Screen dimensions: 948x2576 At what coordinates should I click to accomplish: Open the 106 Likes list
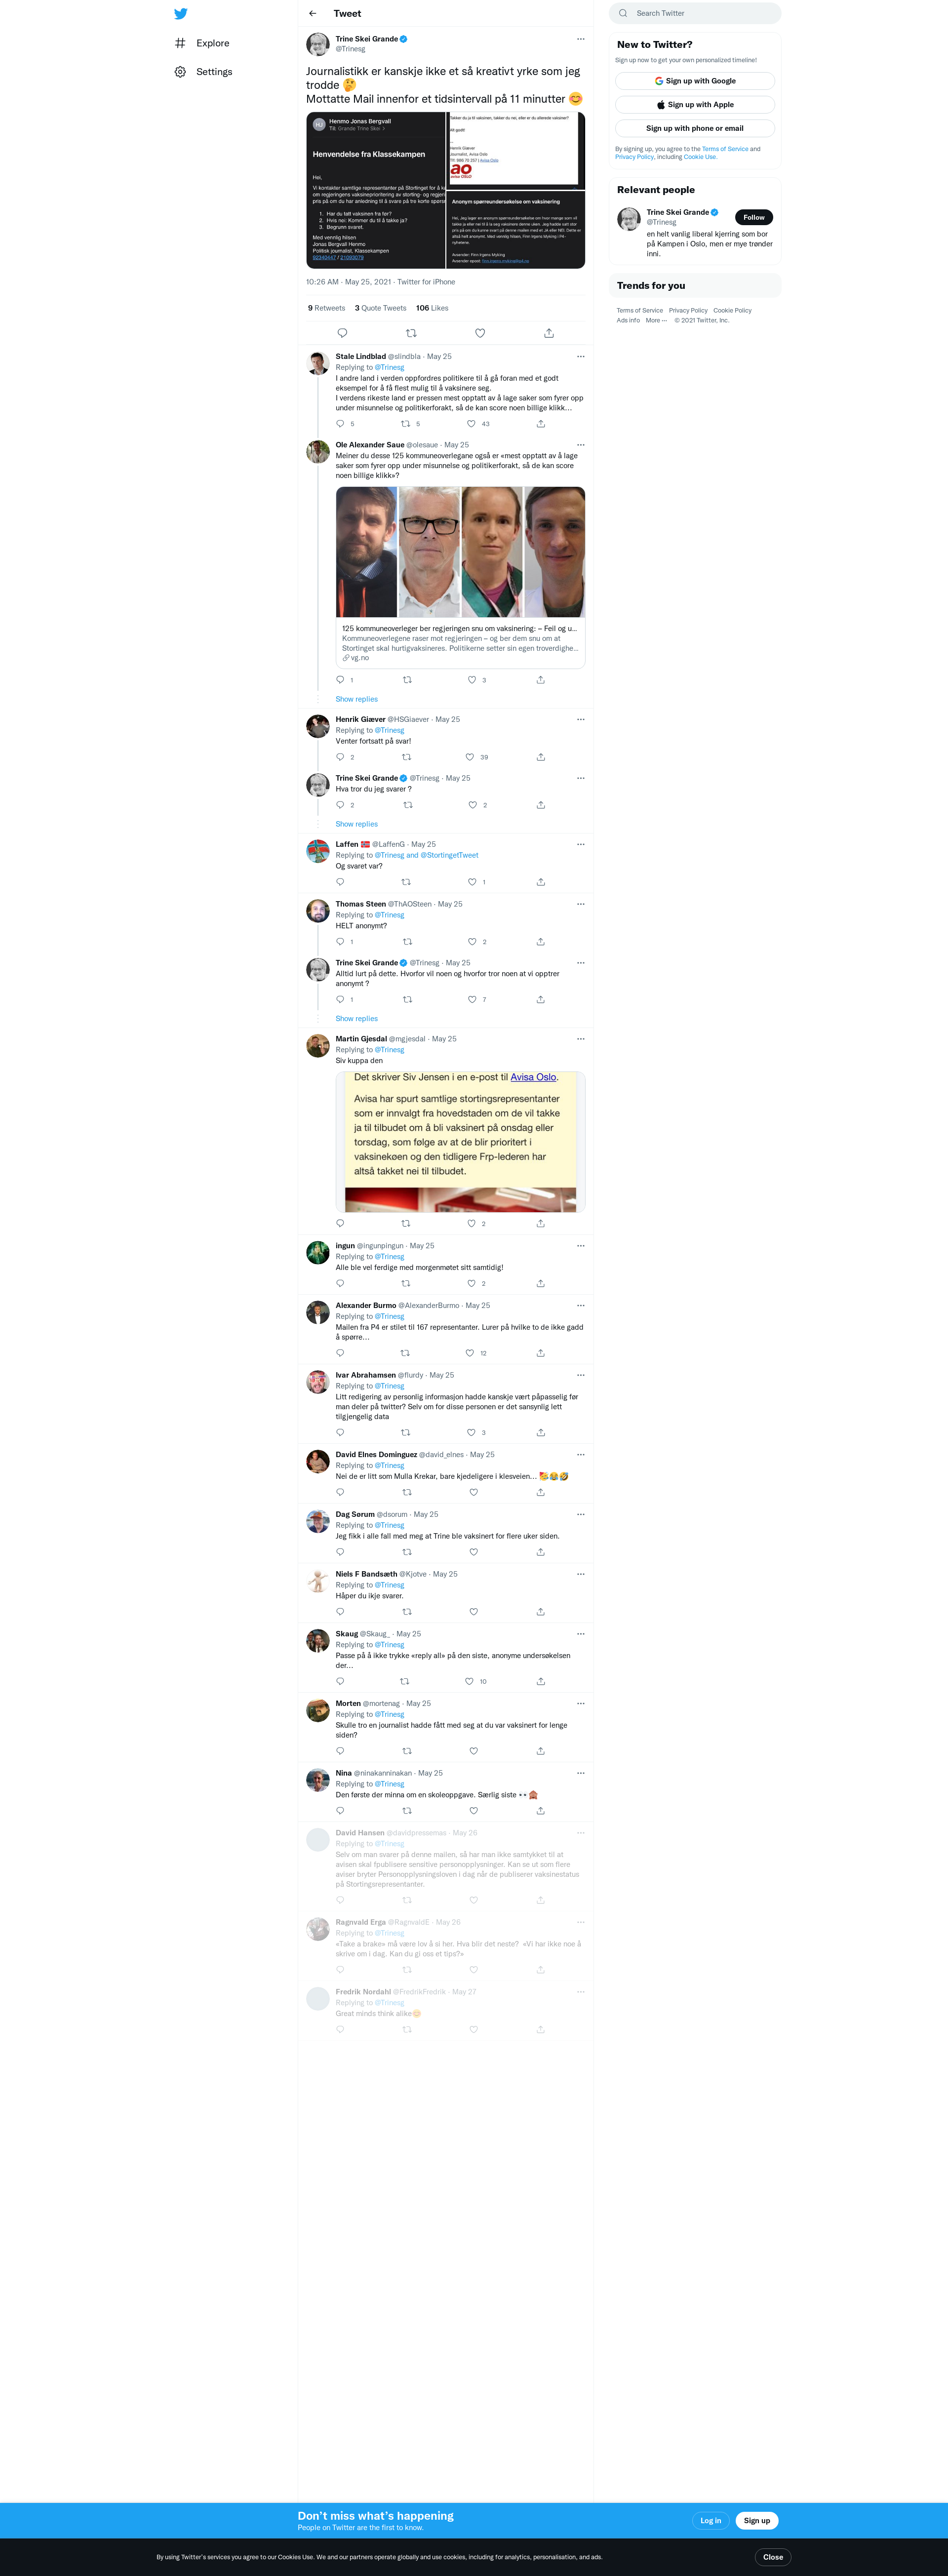coord(432,308)
